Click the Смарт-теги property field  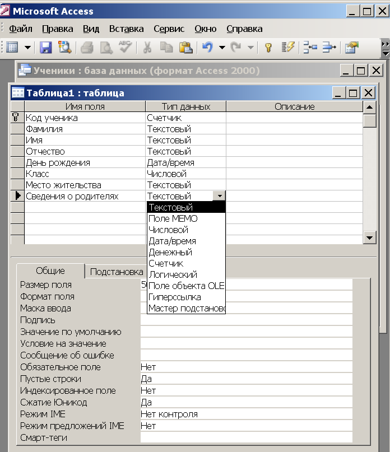click(x=247, y=437)
